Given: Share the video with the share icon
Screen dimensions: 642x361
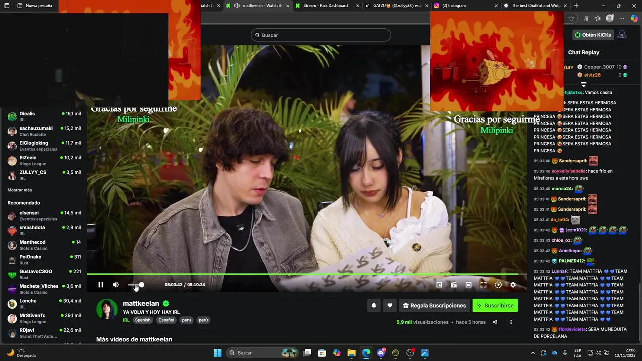Looking at the screenshot, I should pyautogui.click(x=495, y=322).
